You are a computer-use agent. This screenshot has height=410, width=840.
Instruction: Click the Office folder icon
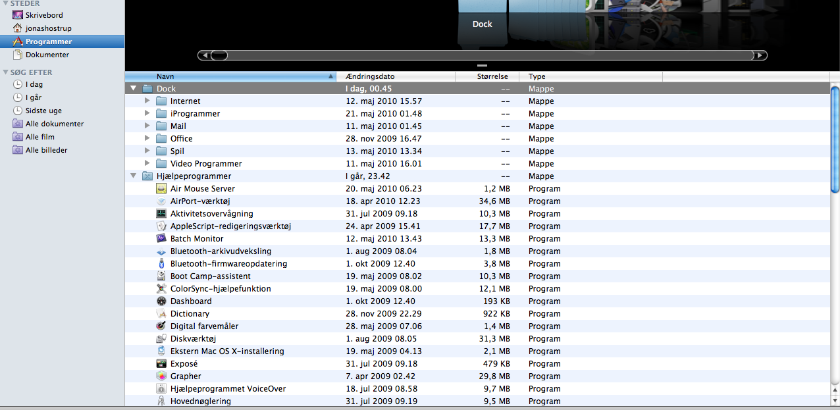[161, 139]
